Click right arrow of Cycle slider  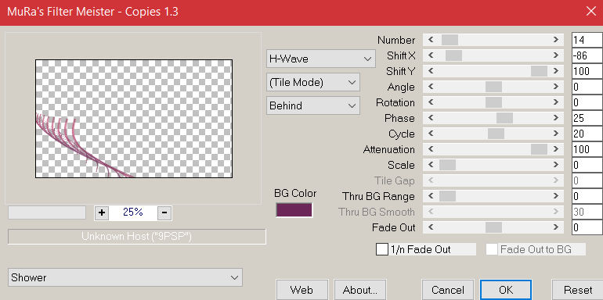tap(556, 134)
